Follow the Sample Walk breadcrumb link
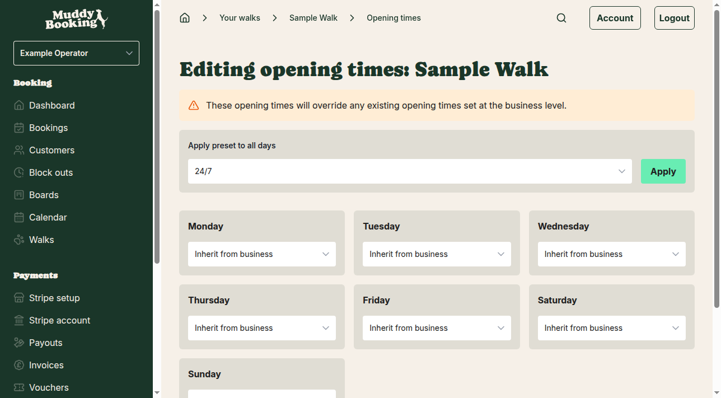This screenshot has width=721, height=398. [313, 18]
